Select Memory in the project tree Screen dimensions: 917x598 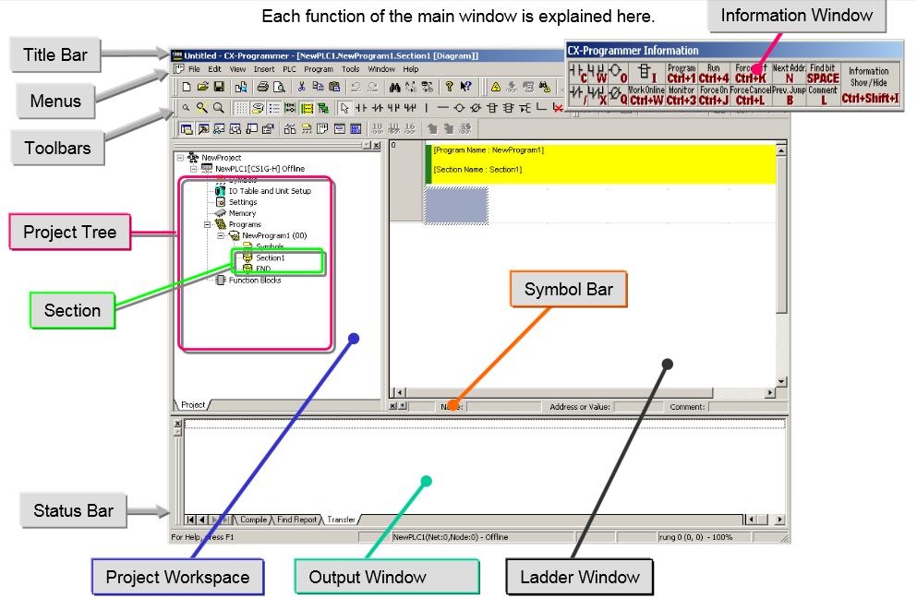tap(242, 213)
